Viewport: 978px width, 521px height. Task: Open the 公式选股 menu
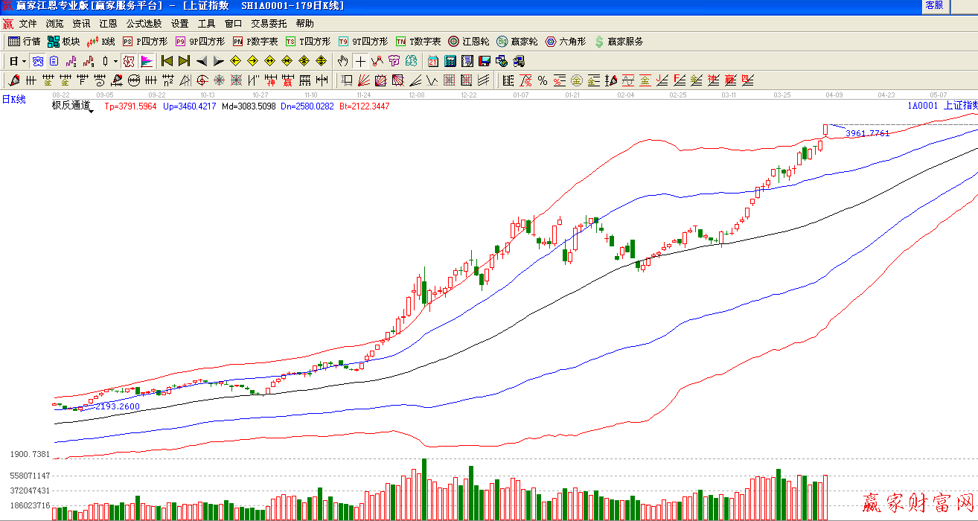(x=143, y=24)
